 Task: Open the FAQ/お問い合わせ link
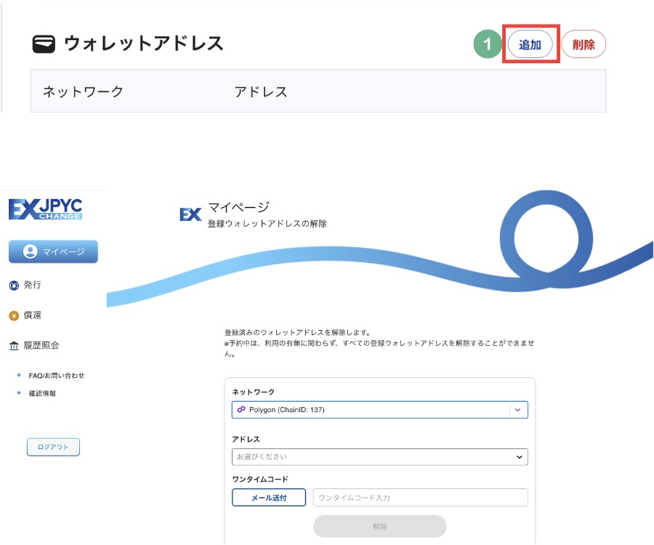coord(56,376)
